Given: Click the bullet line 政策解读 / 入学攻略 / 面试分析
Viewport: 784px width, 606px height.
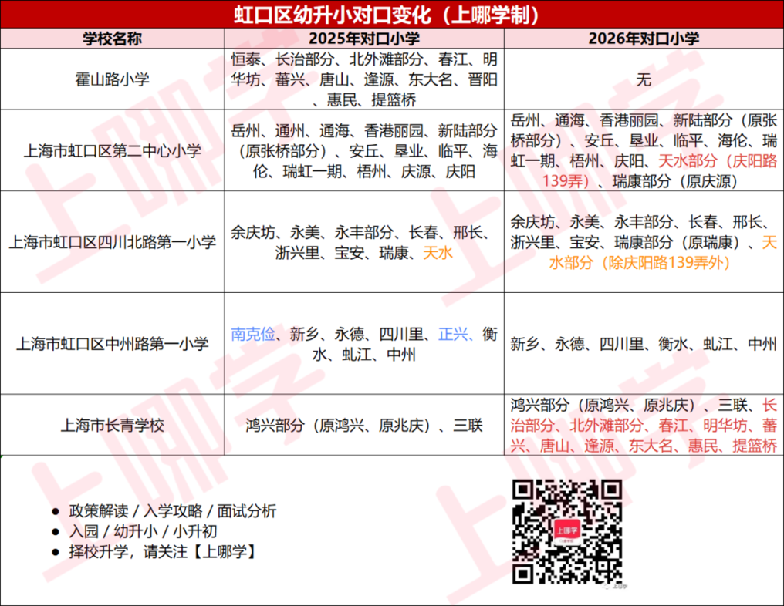Looking at the screenshot, I should click(x=173, y=511).
